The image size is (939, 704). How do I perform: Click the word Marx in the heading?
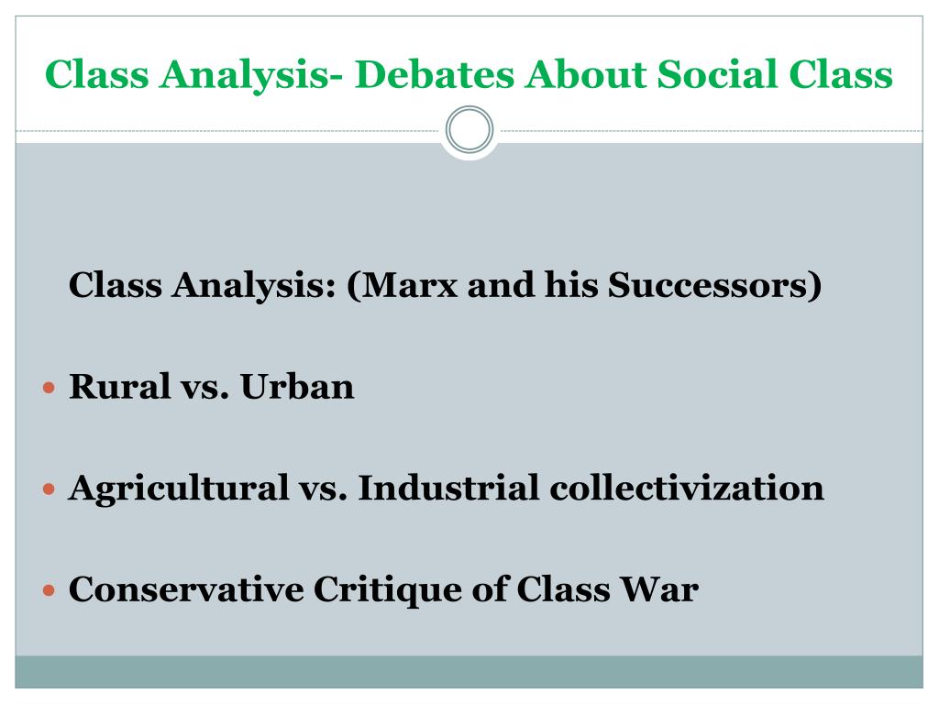click(x=410, y=285)
